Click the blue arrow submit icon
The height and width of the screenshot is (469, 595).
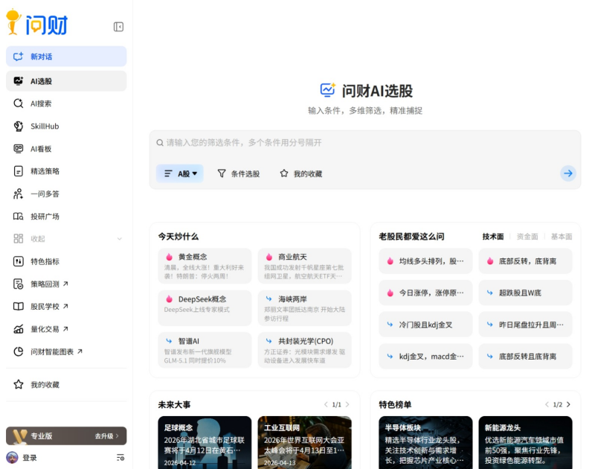pos(568,173)
